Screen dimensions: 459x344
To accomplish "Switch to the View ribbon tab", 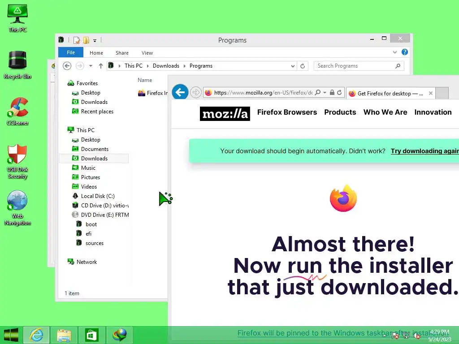I will pyautogui.click(x=147, y=53).
